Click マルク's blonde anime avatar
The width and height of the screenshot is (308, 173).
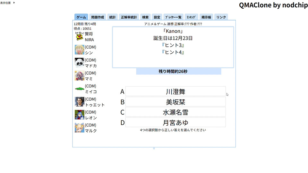[80, 128]
